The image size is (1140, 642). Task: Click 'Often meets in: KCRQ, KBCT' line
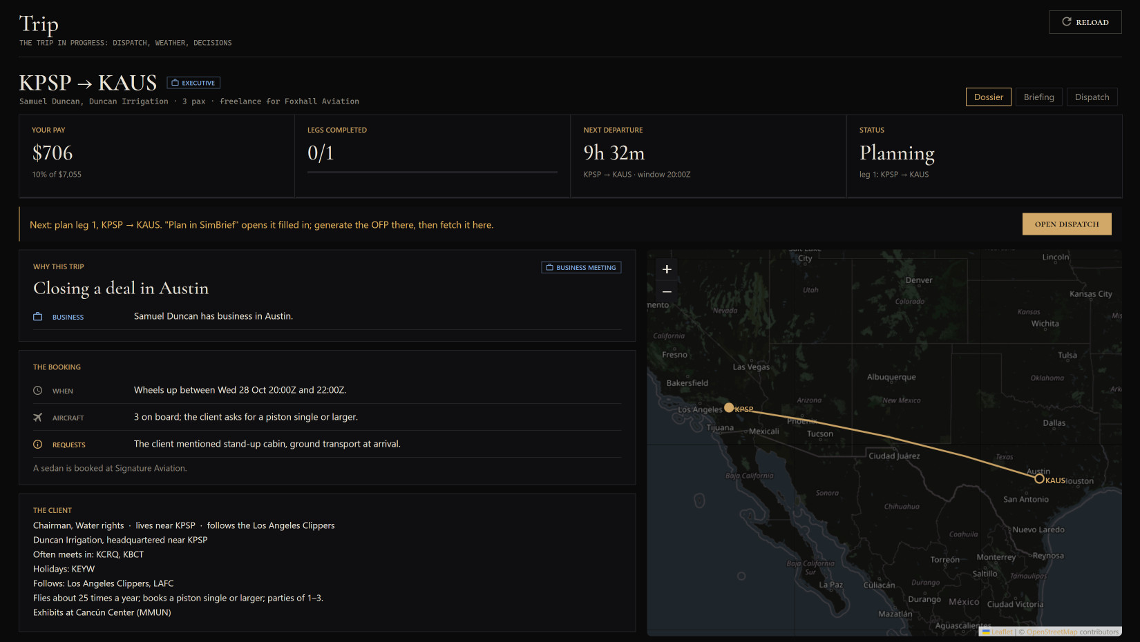88,554
